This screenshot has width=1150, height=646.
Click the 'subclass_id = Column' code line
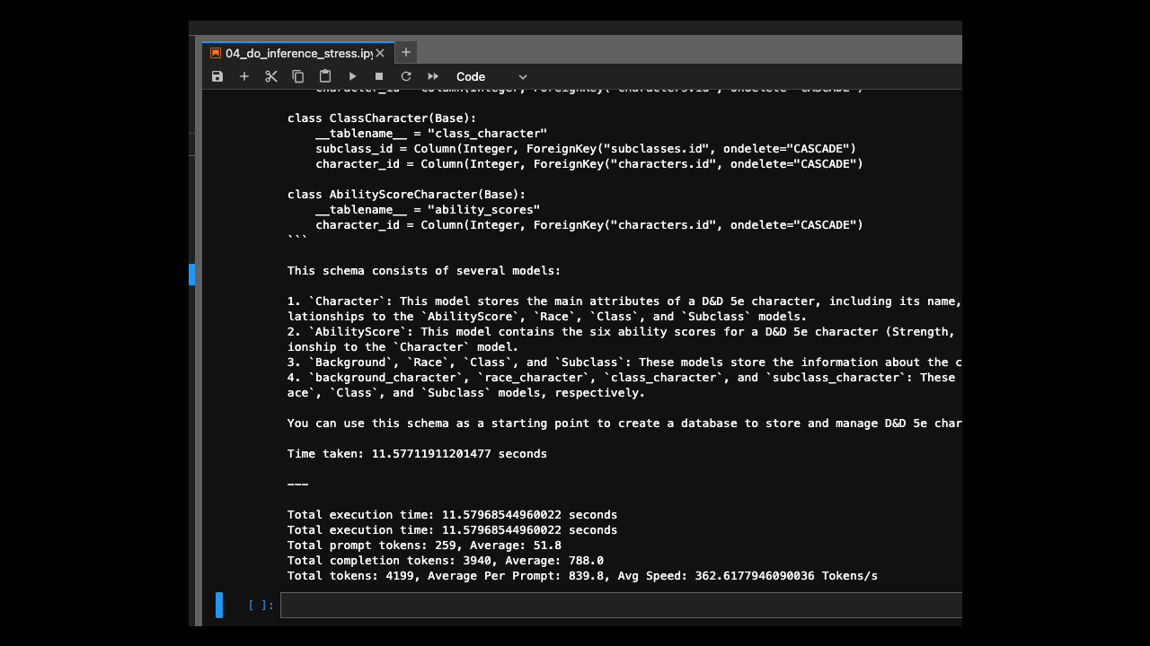pyautogui.click(x=586, y=149)
